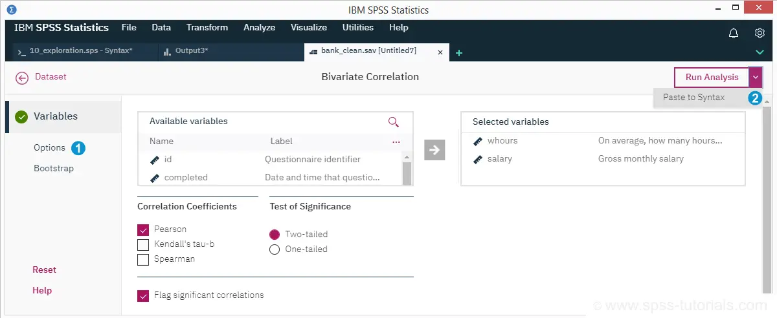Open the three-dots column options menu
The height and width of the screenshot is (318, 777).
(x=396, y=142)
